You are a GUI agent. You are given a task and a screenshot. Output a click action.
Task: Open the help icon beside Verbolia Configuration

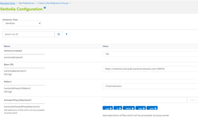click(45, 7)
